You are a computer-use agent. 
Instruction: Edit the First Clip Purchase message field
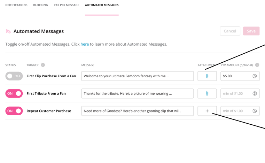pyautogui.click(x=138, y=76)
